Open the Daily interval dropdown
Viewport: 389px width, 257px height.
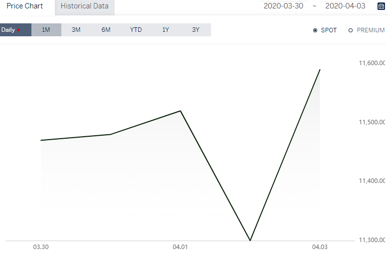click(x=15, y=30)
